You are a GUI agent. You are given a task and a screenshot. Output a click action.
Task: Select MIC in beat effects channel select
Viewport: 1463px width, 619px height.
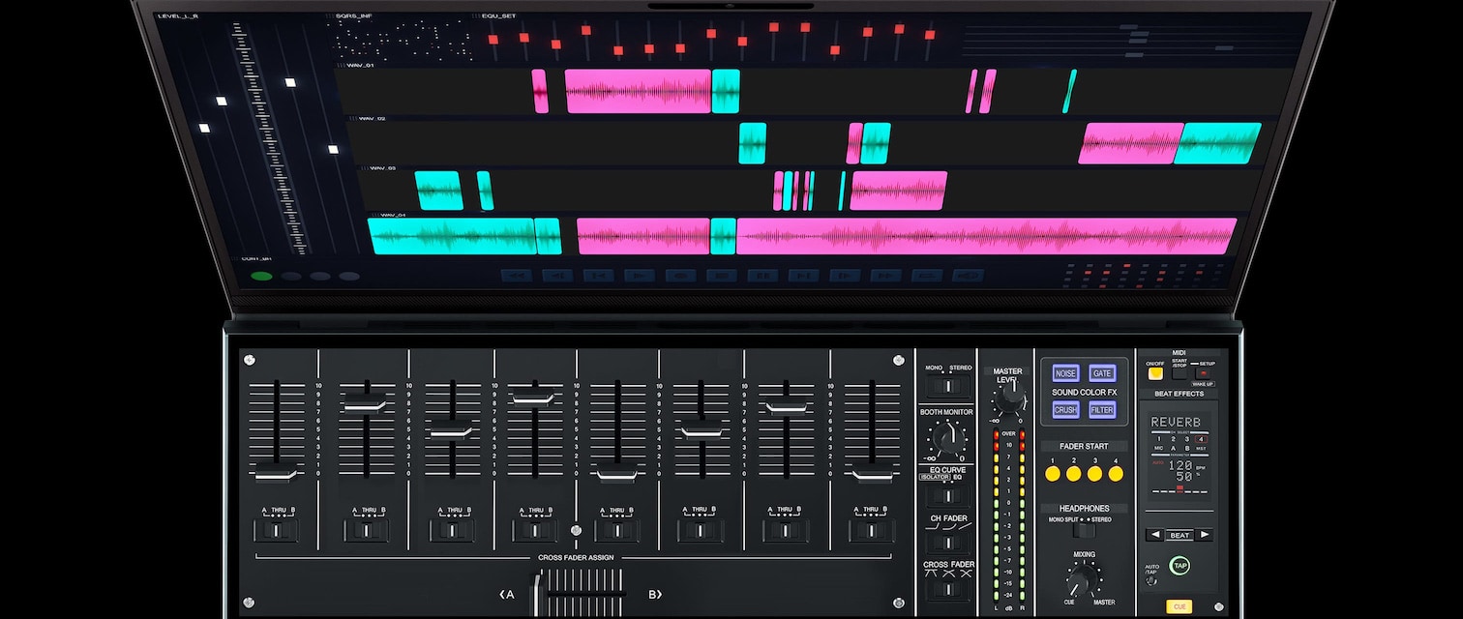[x=1158, y=449]
